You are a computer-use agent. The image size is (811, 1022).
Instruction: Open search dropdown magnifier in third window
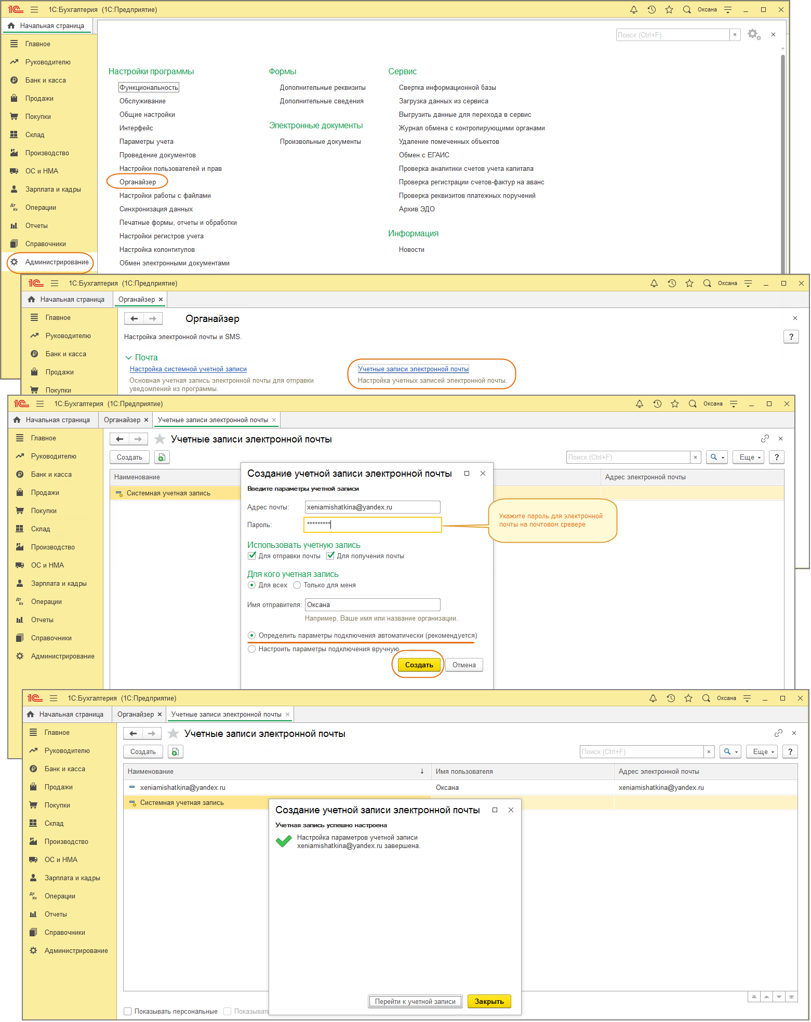click(x=717, y=457)
